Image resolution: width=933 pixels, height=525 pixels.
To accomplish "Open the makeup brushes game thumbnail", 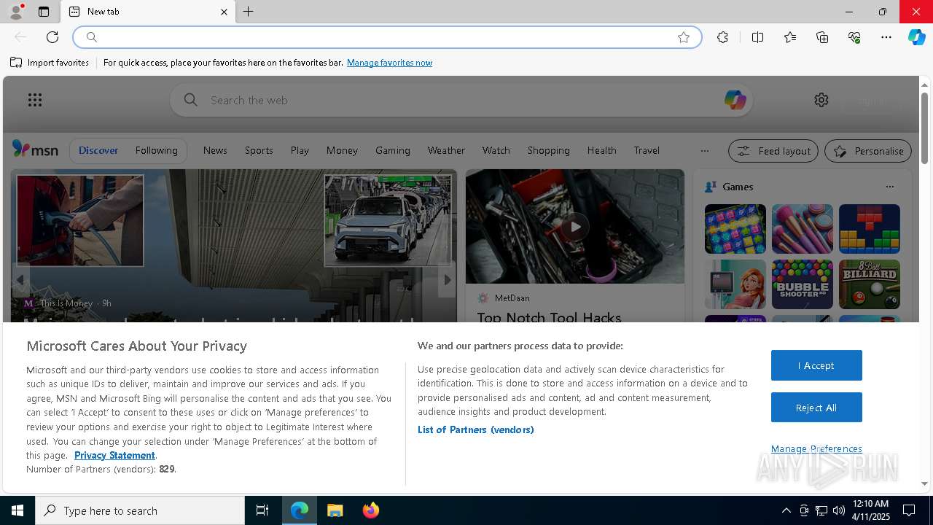I will pyautogui.click(x=803, y=229).
